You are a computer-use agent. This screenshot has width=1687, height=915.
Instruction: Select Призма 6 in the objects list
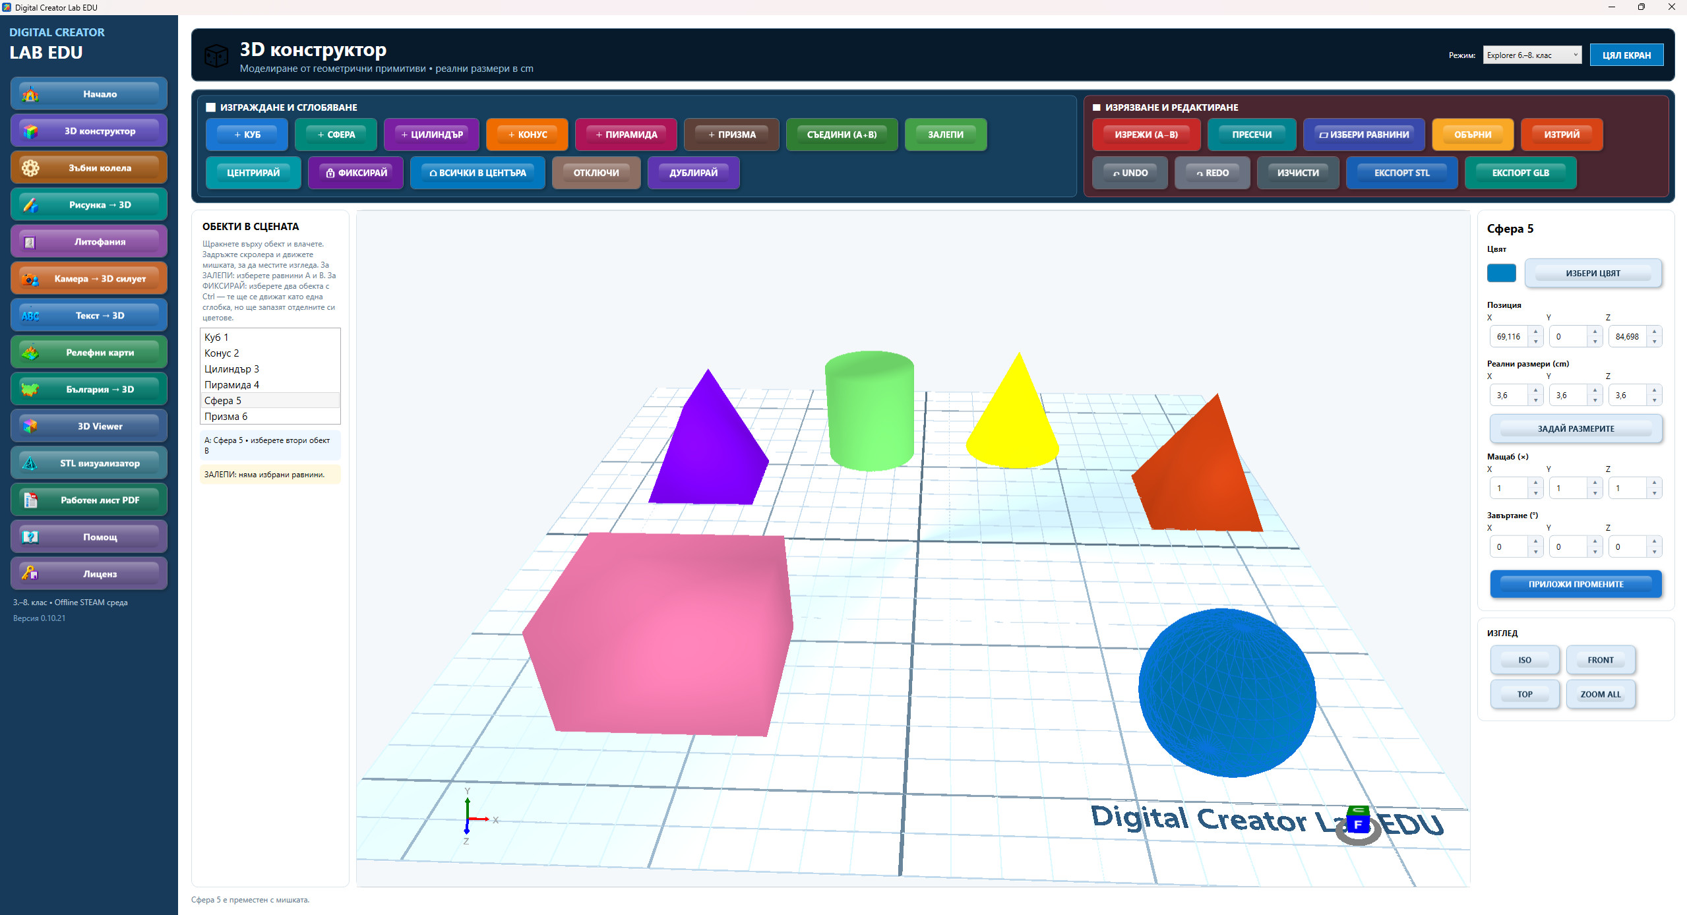point(270,416)
